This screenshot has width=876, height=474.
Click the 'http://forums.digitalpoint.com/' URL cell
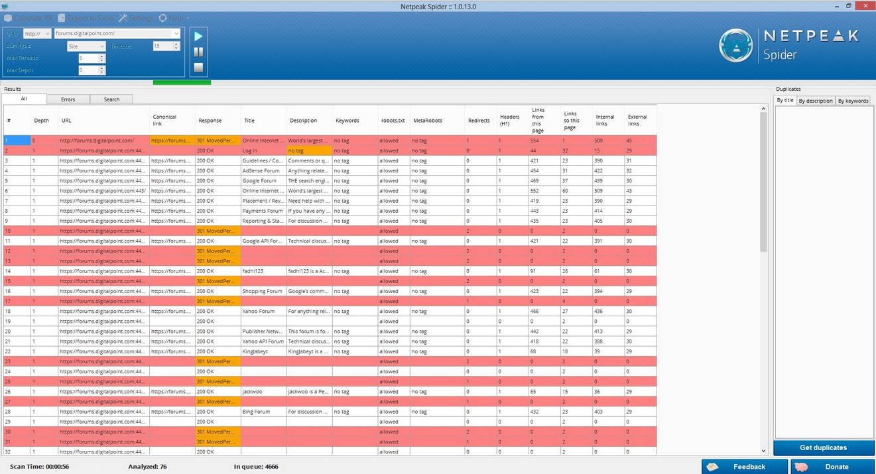(x=103, y=141)
